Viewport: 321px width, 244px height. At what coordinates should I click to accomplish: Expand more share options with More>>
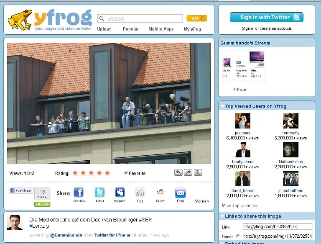click(201, 201)
